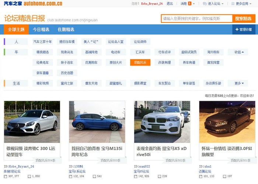Select the highlighted 顶配风采 category tag

(140, 63)
